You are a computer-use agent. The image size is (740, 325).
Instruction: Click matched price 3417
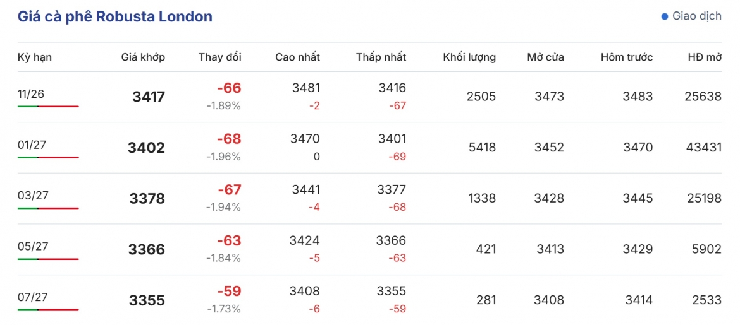point(149,97)
